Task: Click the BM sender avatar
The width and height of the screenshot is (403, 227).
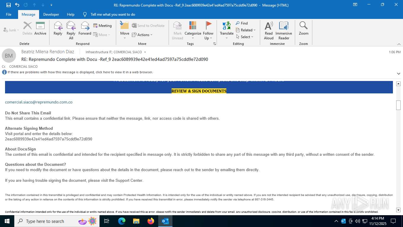Action: click(9, 56)
